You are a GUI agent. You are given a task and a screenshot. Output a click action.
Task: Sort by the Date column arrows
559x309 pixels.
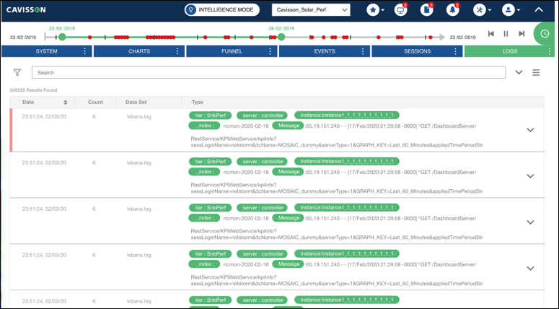65,103
